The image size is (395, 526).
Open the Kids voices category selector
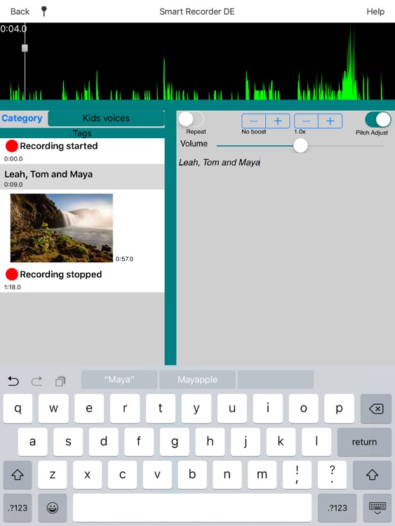click(106, 118)
